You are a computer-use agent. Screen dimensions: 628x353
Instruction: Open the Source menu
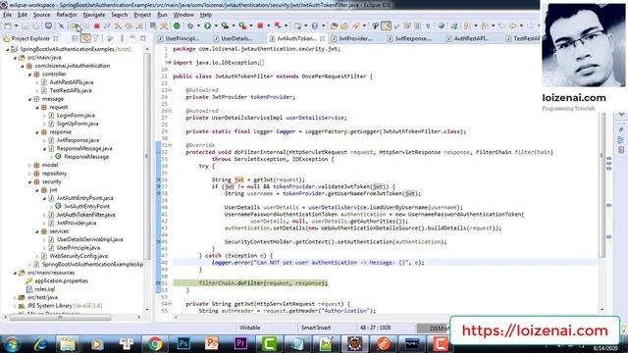click(x=41, y=15)
